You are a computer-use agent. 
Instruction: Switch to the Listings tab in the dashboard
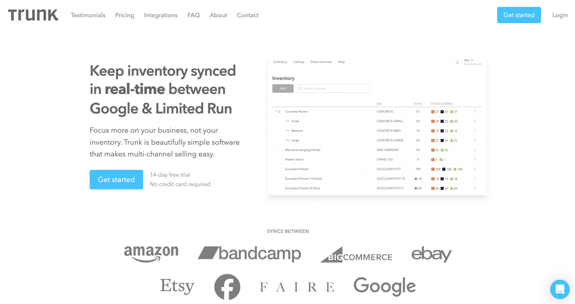pyautogui.click(x=298, y=62)
